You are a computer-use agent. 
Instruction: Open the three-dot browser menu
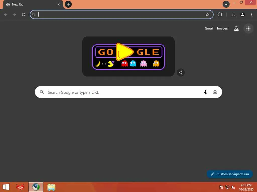coord(251,14)
